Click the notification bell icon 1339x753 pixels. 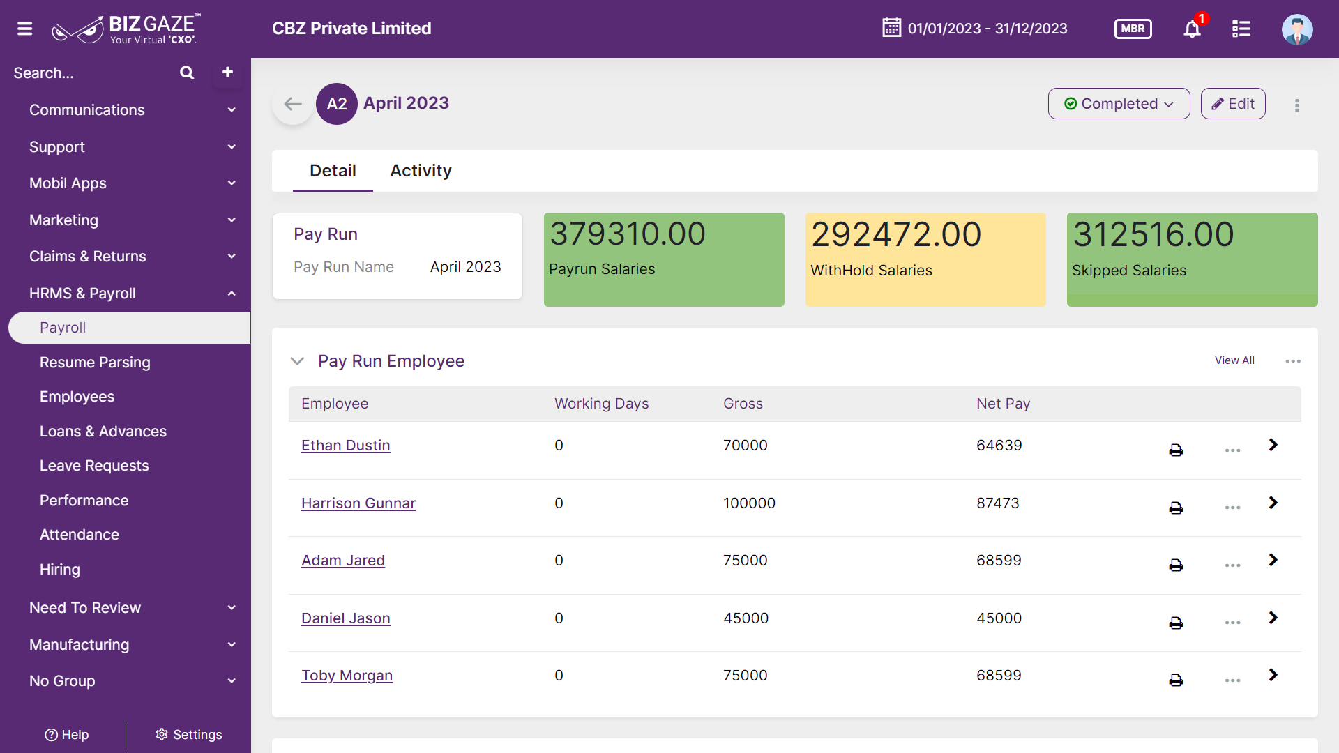pos(1193,29)
